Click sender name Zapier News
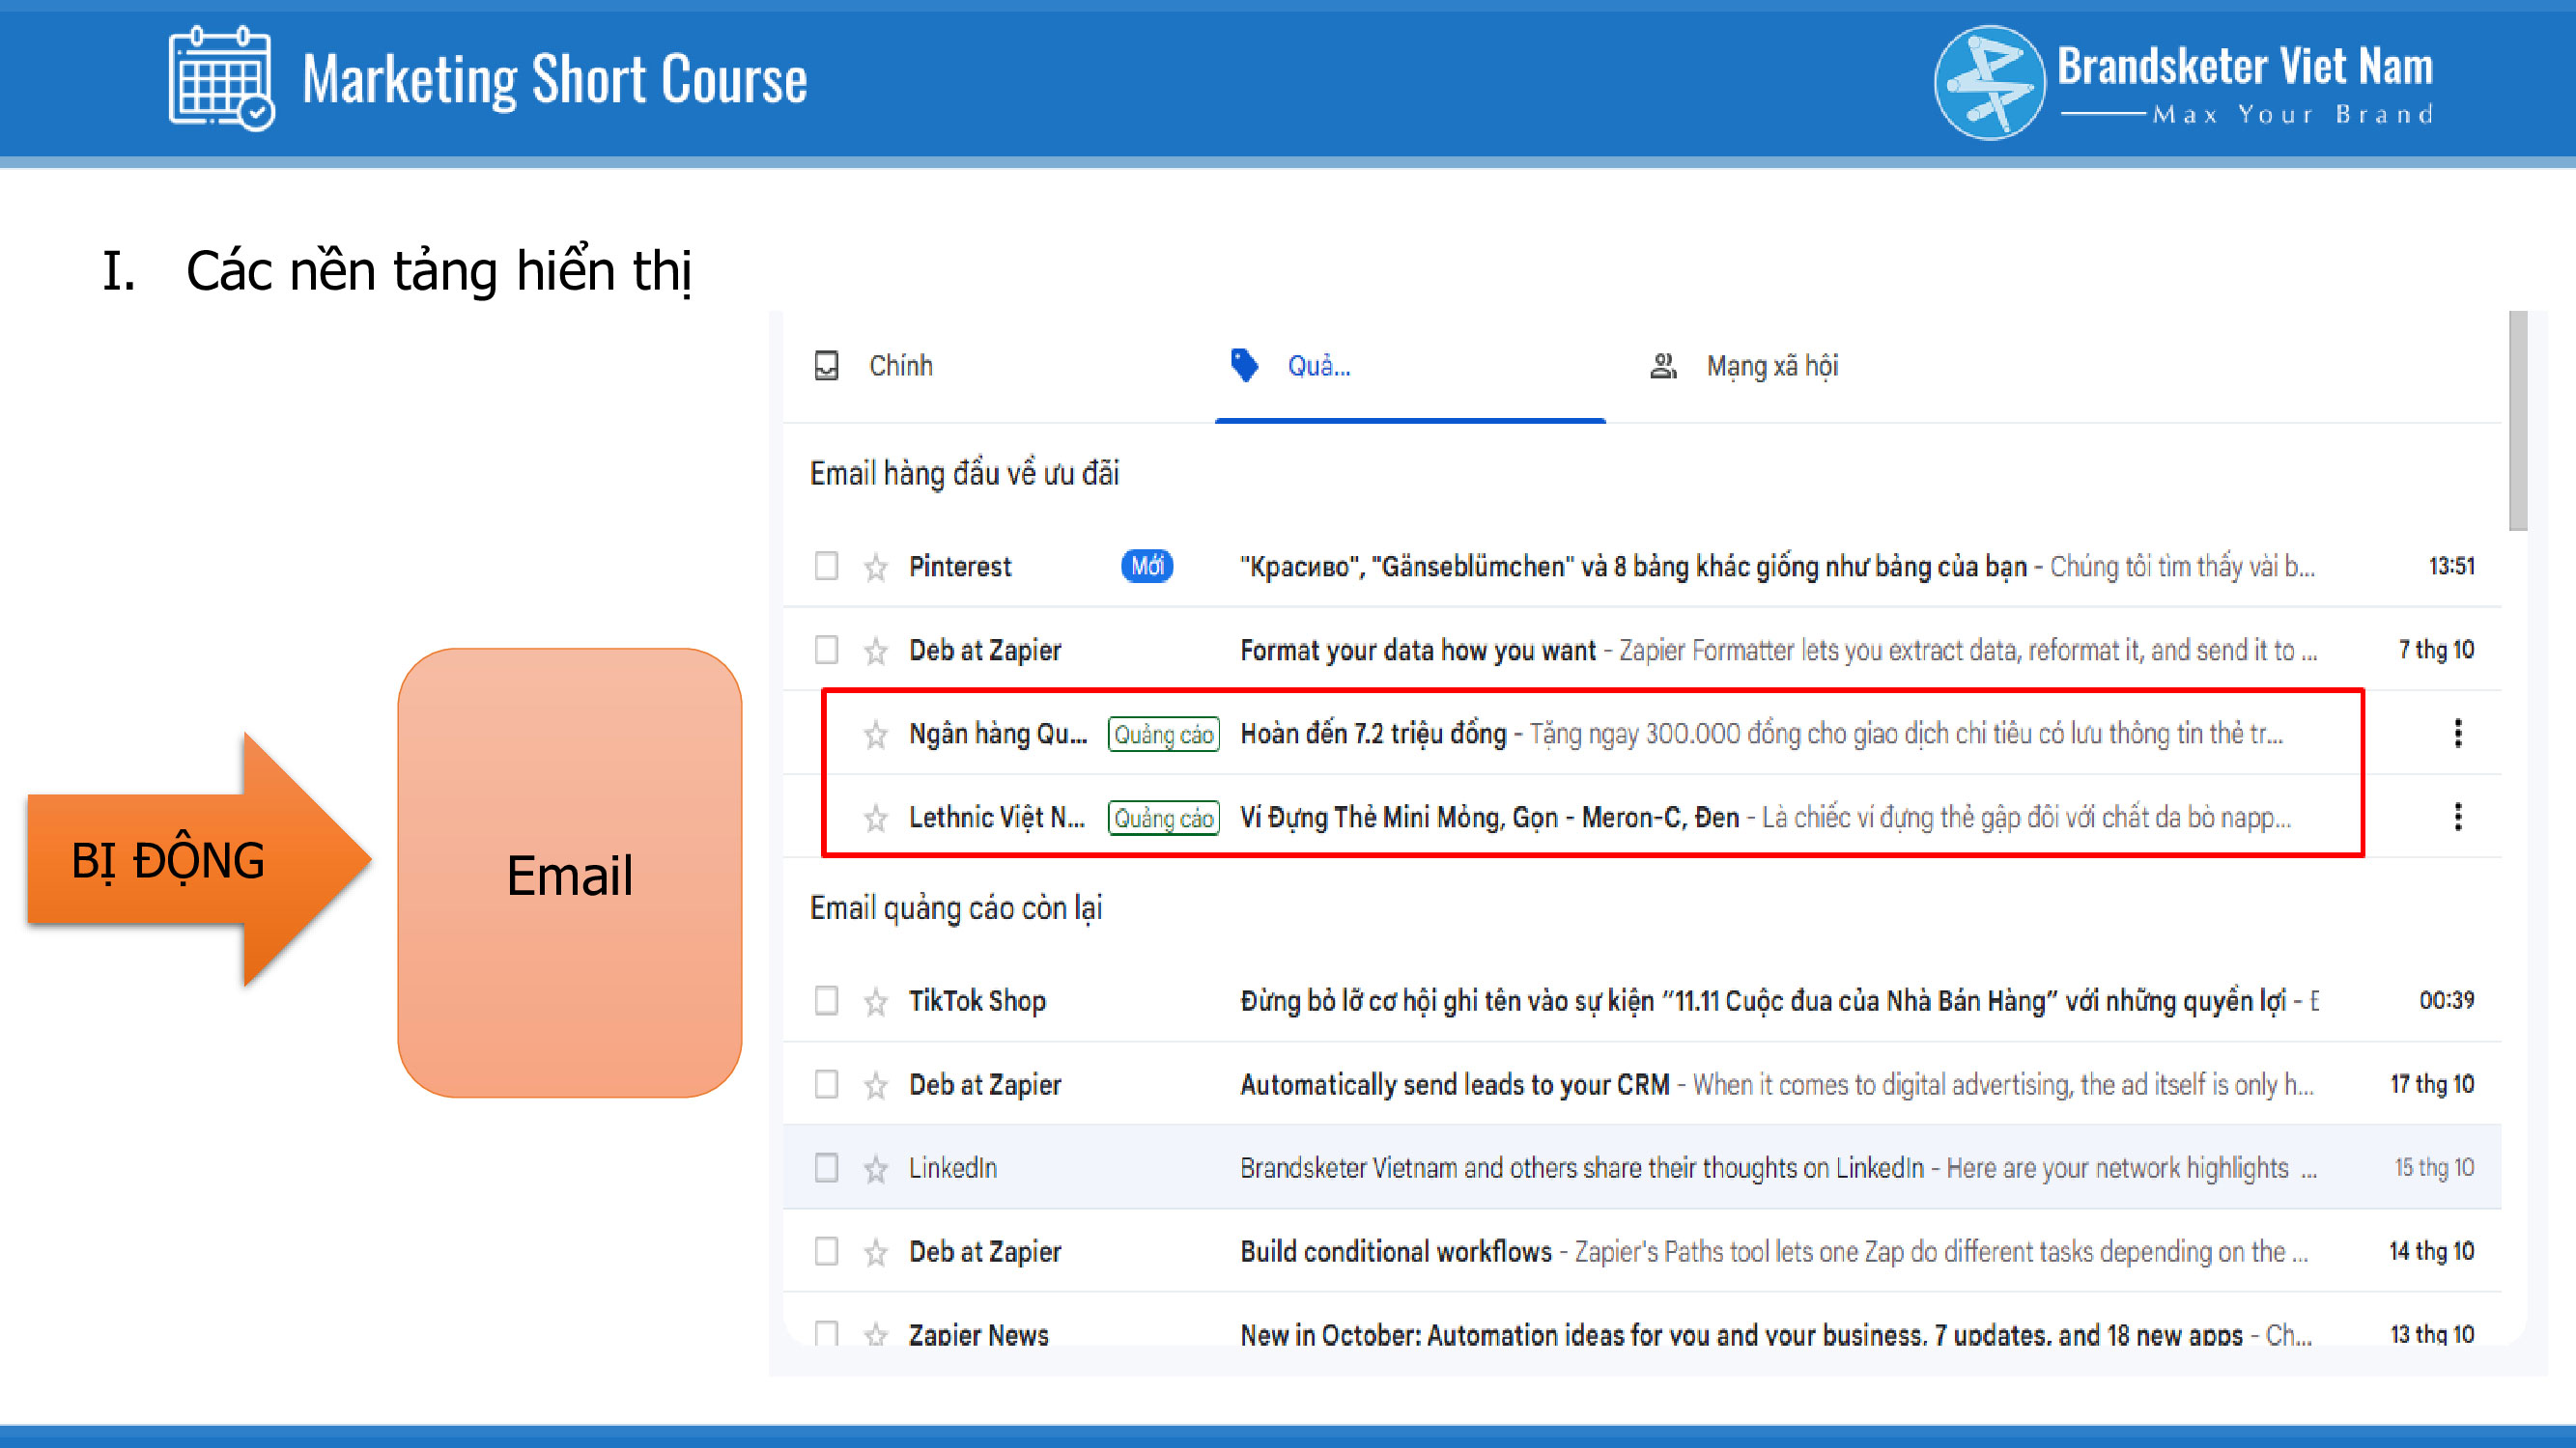The image size is (2576, 1448). (978, 1334)
